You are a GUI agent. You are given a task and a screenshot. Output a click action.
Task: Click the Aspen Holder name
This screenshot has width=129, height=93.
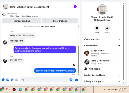click(x=98, y=50)
